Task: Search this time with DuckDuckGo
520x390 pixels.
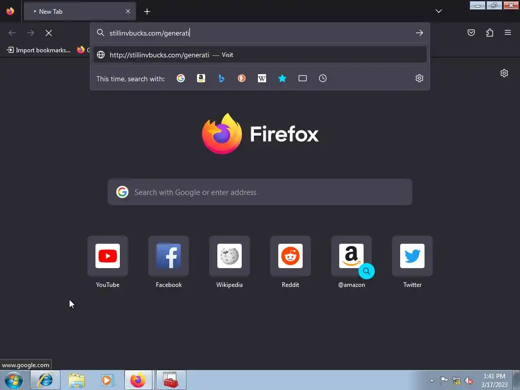Action: (241, 78)
